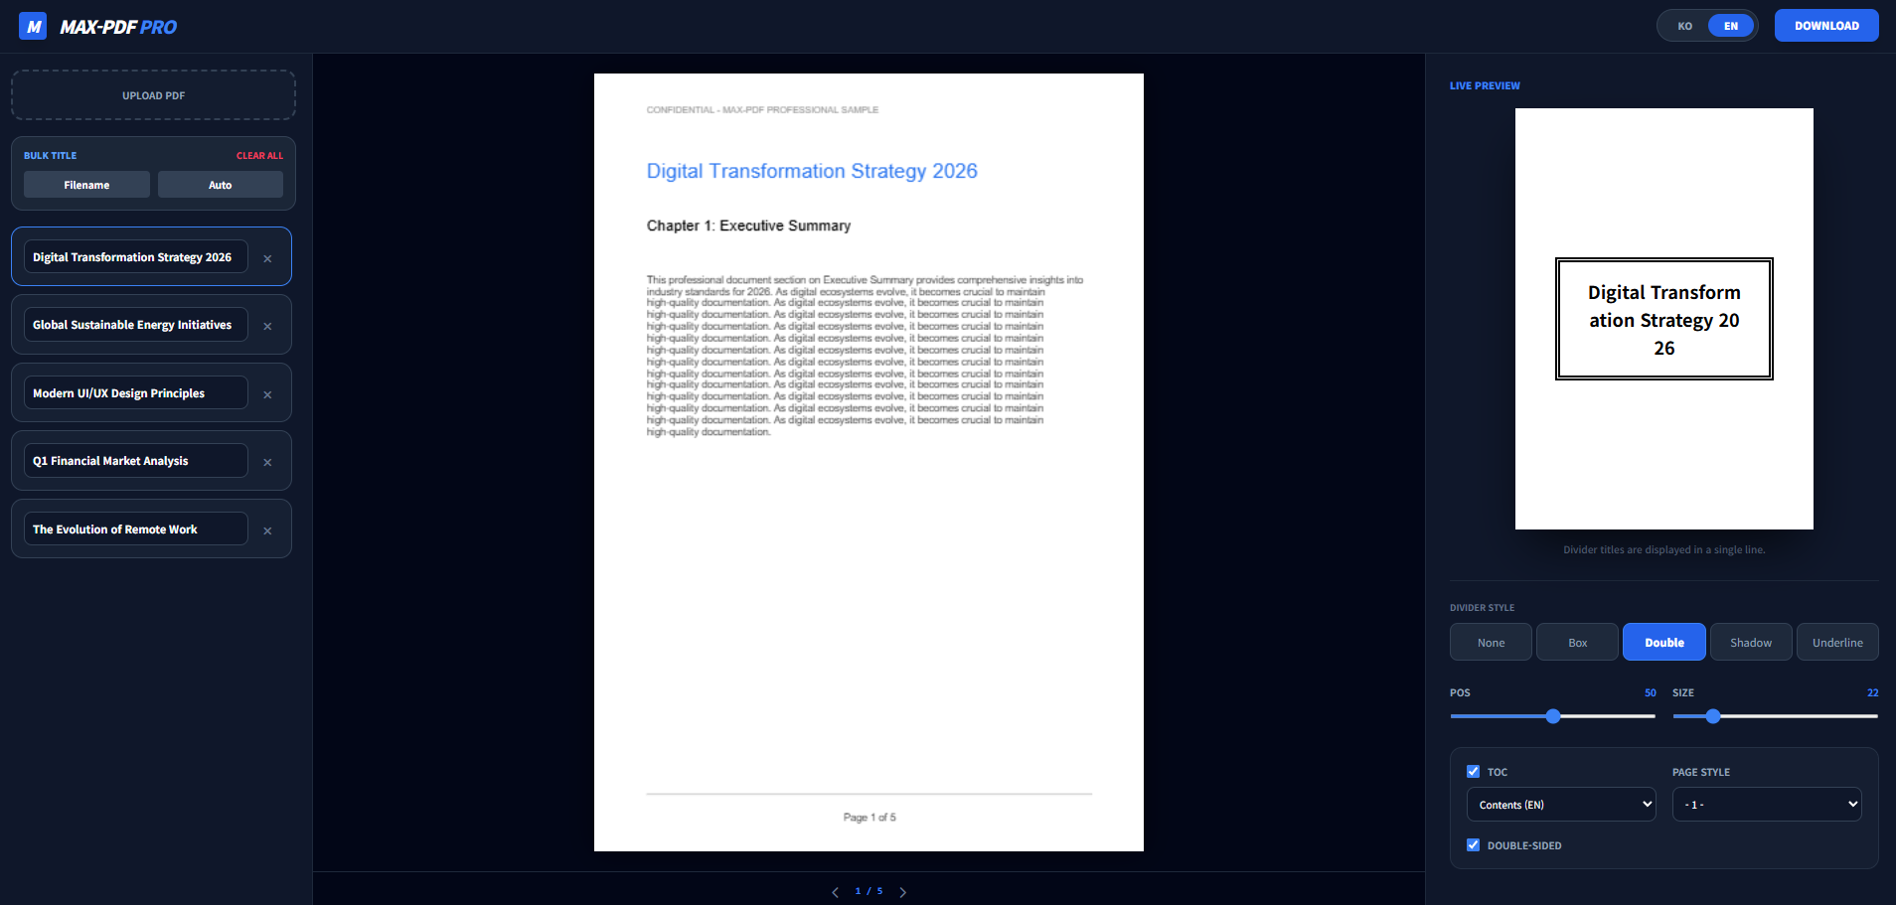Switch bulk title mode to Auto
Image resolution: width=1896 pixels, height=905 pixels.
click(x=220, y=185)
